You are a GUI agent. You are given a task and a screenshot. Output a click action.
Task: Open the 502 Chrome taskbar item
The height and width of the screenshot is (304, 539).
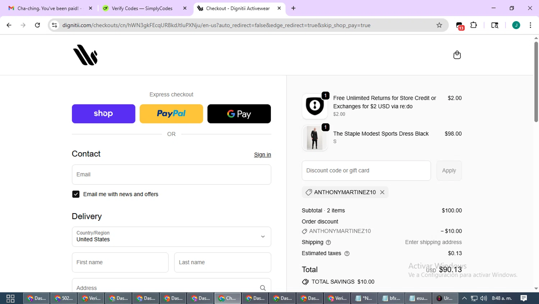click(64, 298)
